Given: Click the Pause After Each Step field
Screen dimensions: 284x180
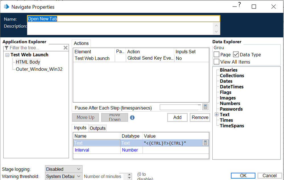Looking at the screenshot, I should [x=180, y=107].
